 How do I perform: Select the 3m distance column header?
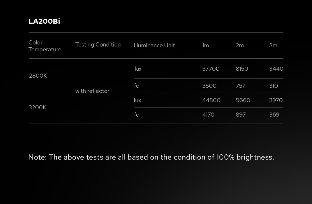273,45
